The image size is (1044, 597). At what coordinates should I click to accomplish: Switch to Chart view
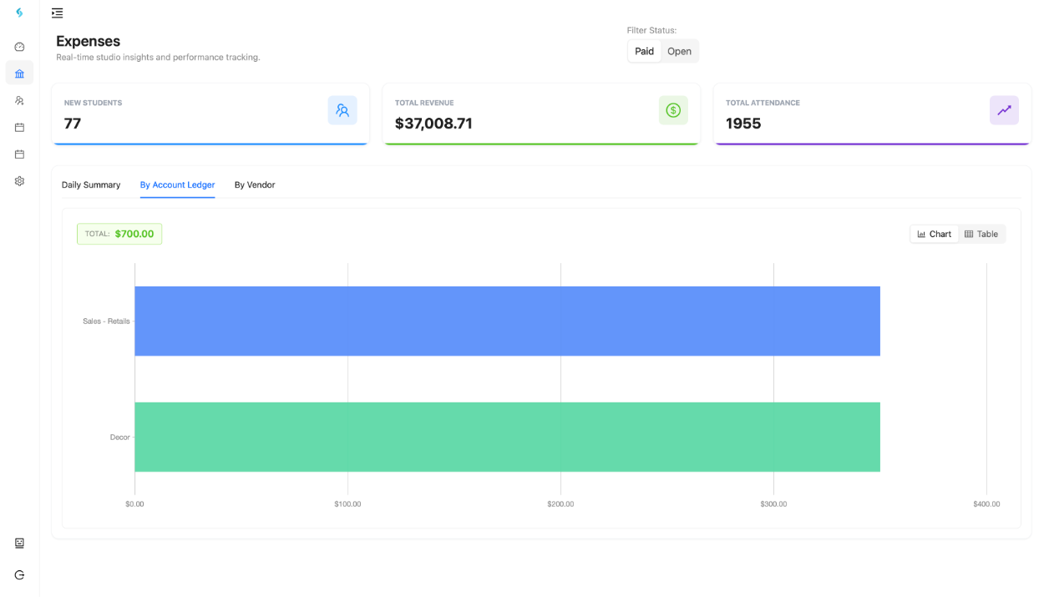(934, 234)
